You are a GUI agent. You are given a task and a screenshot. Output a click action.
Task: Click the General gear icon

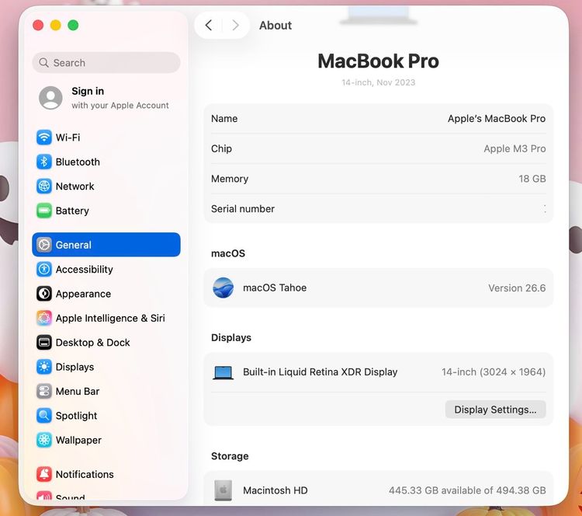click(x=43, y=245)
